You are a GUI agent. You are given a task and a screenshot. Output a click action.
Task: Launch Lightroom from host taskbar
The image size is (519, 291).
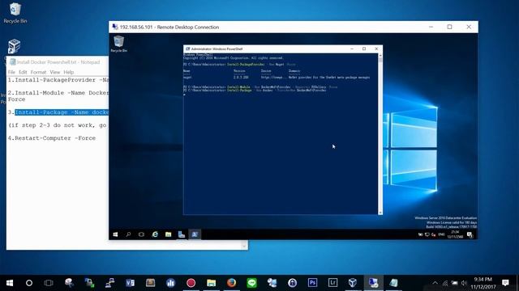pos(332,283)
